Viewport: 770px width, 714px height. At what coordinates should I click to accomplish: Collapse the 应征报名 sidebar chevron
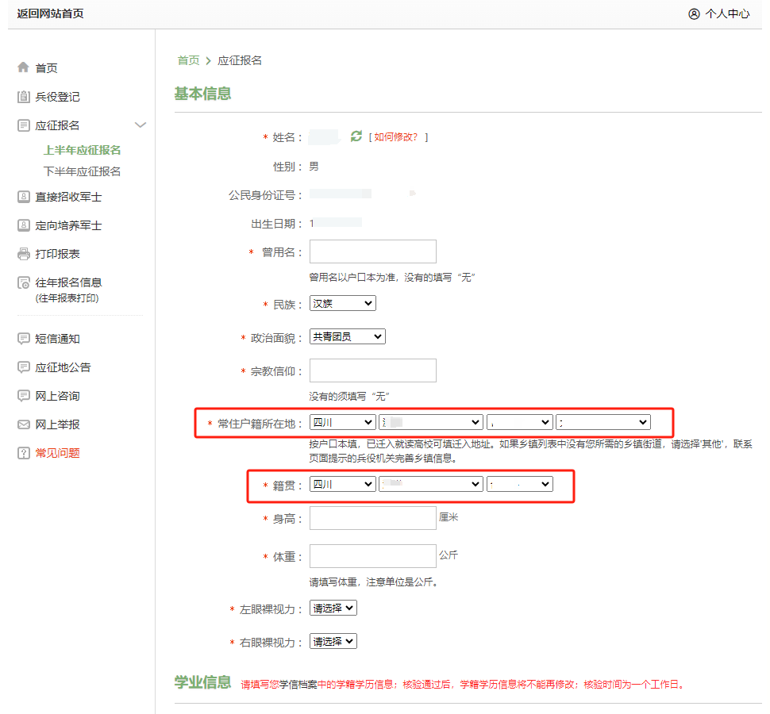click(141, 125)
